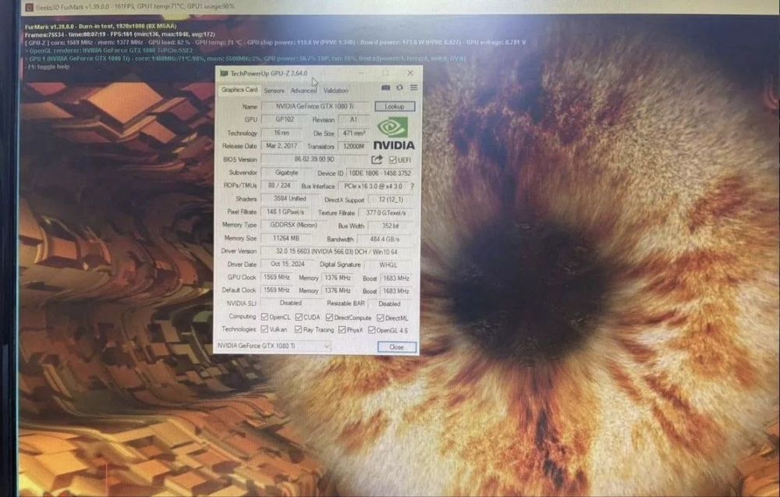Open the GPU-Z hamburger menu icon
This screenshot has height=497, width=780.
pyautogui.click(x=413, y=87)
